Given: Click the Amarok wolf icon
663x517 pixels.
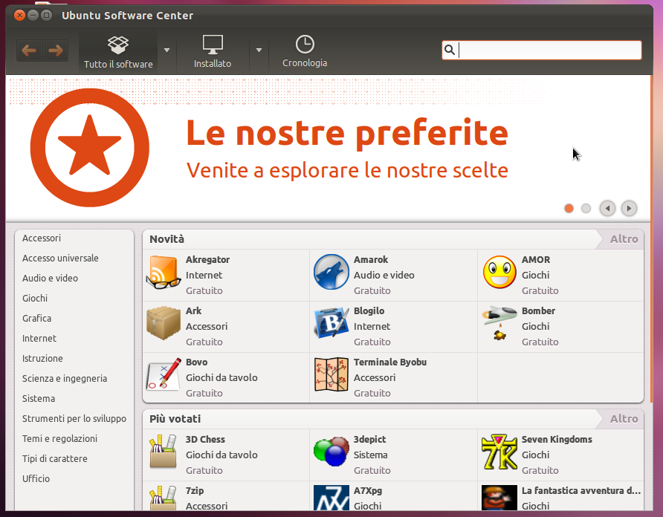Looking at the screenshot, I should click(331, 272).
